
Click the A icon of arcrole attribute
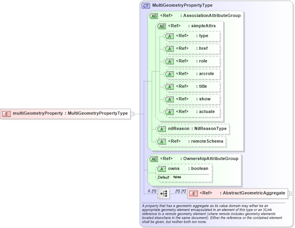pyautogui.click(x=169, y=74)
